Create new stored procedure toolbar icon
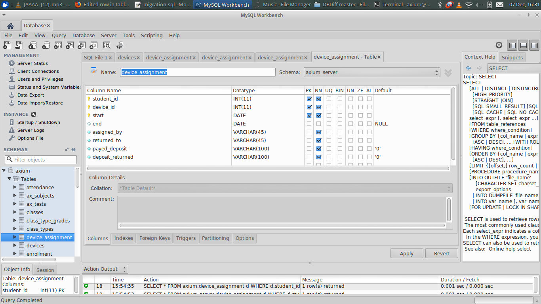Viewport: 541px width, 304px height. 82,45
